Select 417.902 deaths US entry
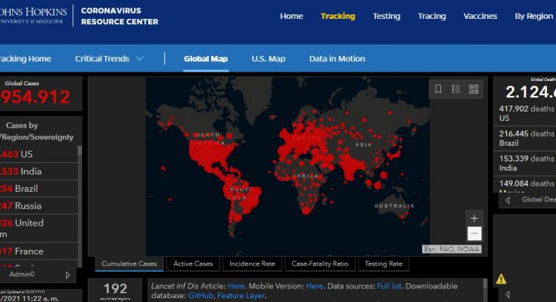This screenshot has width=556, height=302. click(x=526, y=113)
